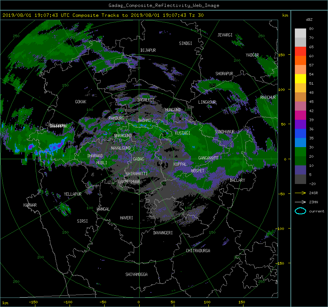This screenshot has width=328, height=307.
Task: Pick the magenta 39 dBZ swatch
Action: click(x=300, y=115)
